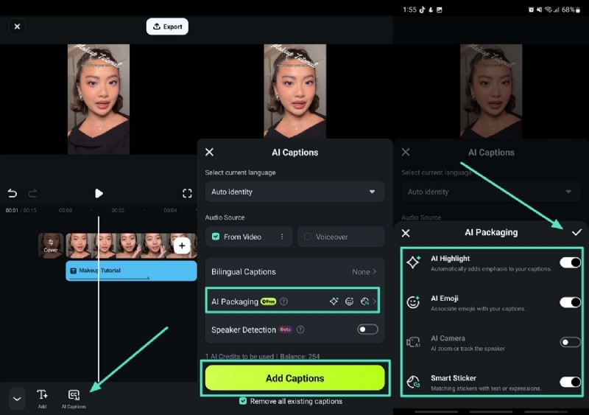The height and width of the screenshot is (415, 589).
Task: Toggle the AI Highlight switch
Action: pyautogui.click(x=570, y=262)
